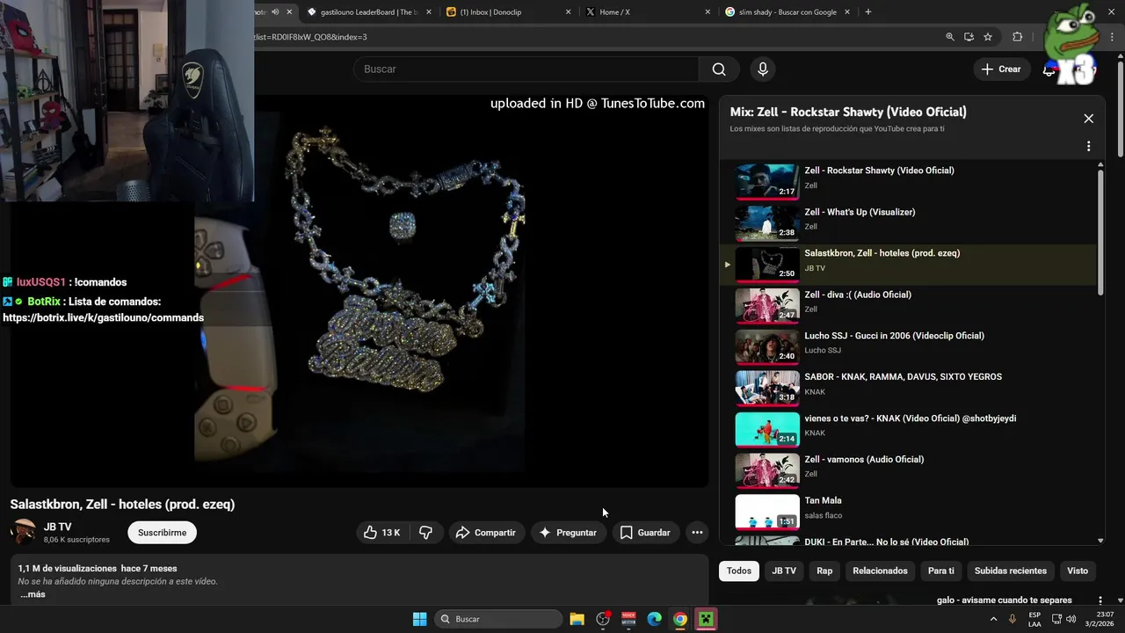Start voice search with microphone icon

[762, 69]
